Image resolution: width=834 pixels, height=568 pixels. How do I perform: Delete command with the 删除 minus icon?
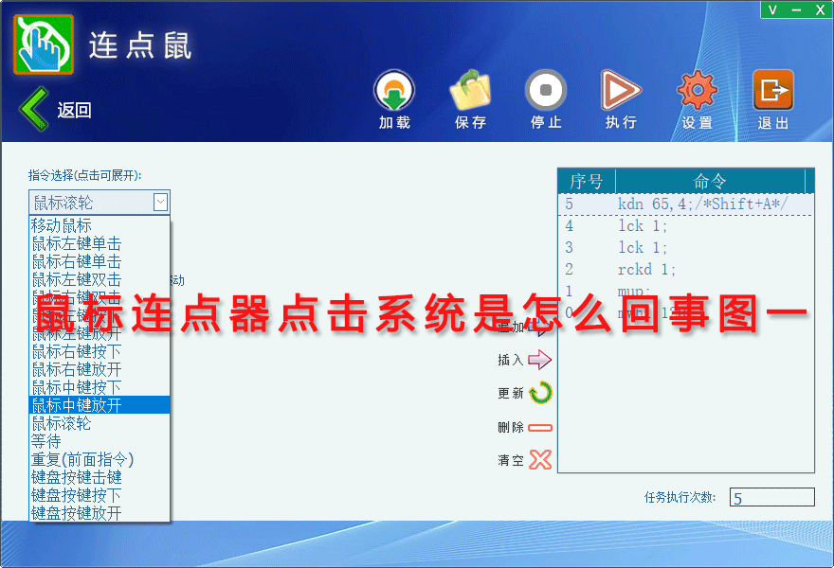point(540,427)
